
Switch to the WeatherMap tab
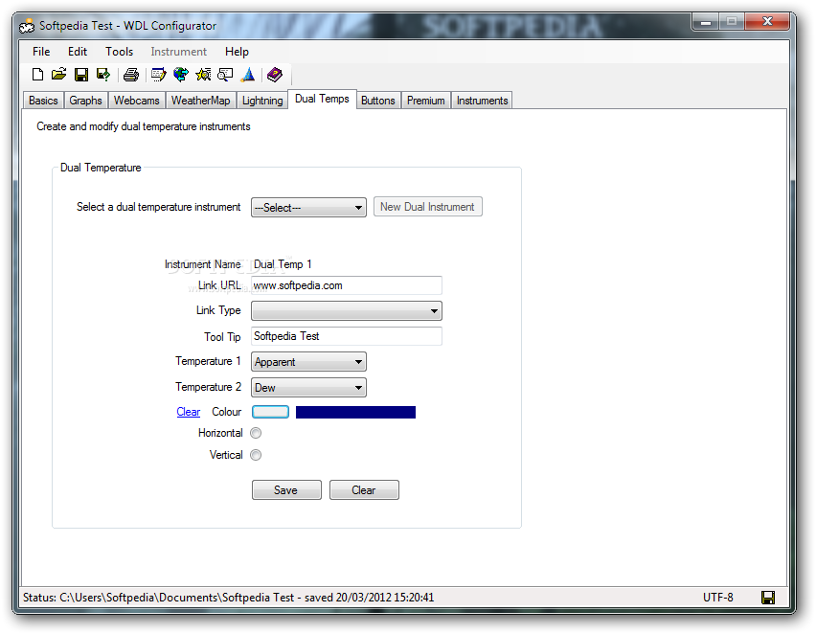200,101
